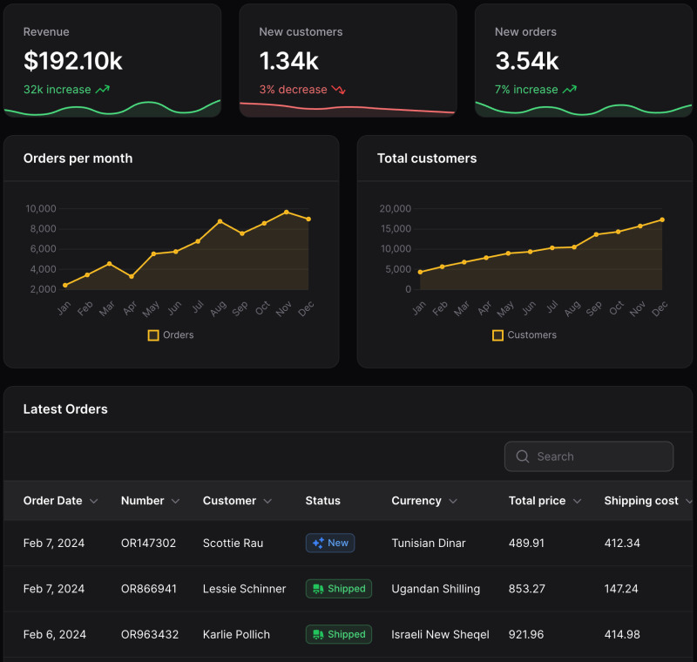Click the Revenue increase trend arrow icon

(103, 90)
